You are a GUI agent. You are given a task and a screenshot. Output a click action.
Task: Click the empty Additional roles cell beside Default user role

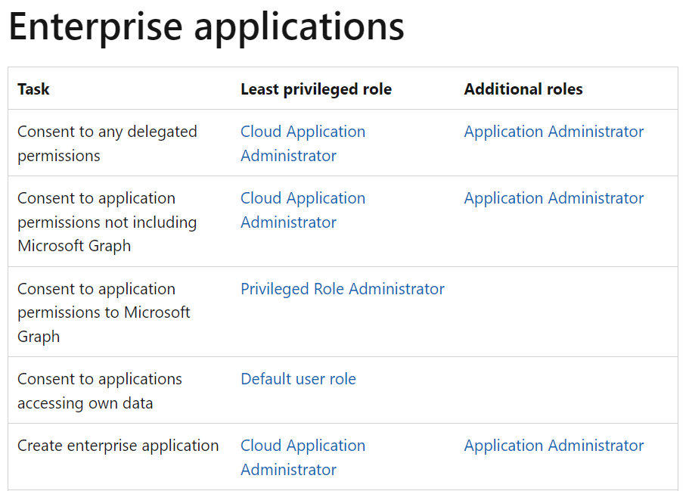(x=567, y=390)
